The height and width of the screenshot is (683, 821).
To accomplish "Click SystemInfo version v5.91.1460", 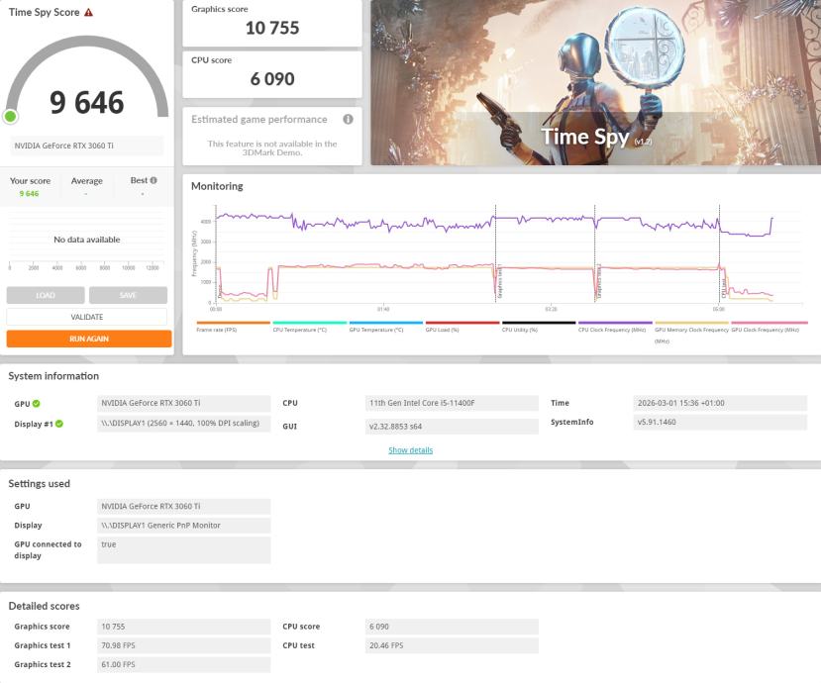I will coord(720,422).
